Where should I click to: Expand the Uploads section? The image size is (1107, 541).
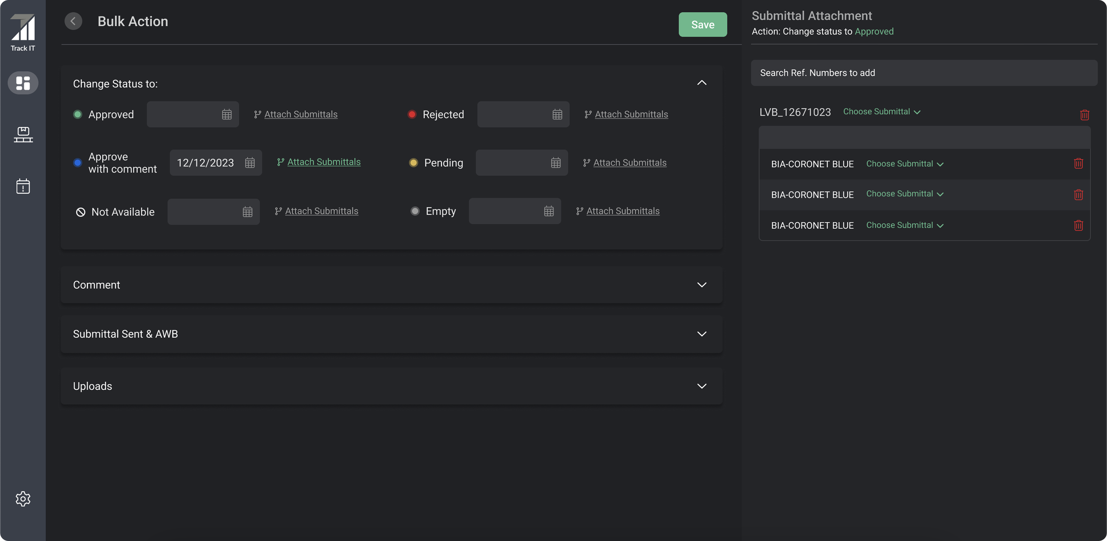701,386
